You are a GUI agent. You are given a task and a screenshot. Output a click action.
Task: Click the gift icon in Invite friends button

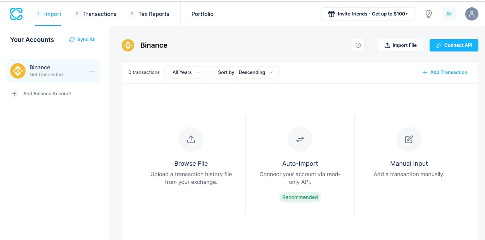(331, 14)
